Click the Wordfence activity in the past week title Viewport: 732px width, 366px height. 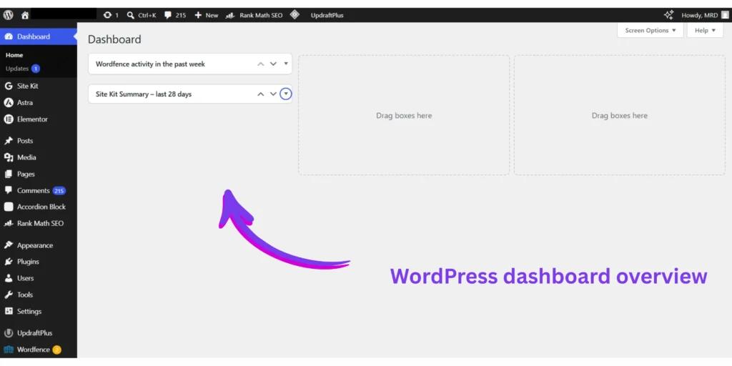click(x=150, y=64)
